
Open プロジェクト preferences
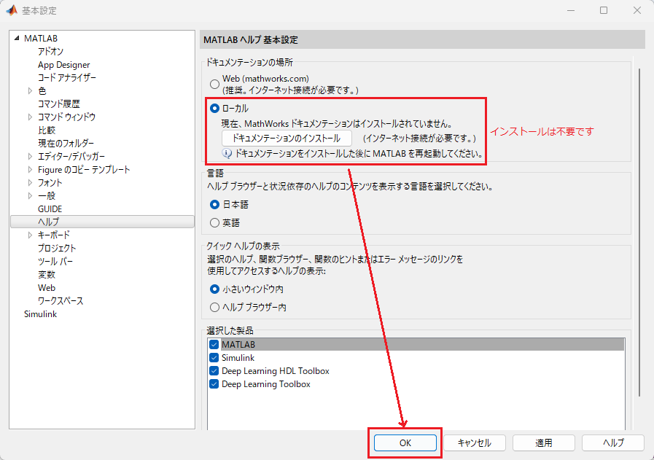tap(57, 248)
